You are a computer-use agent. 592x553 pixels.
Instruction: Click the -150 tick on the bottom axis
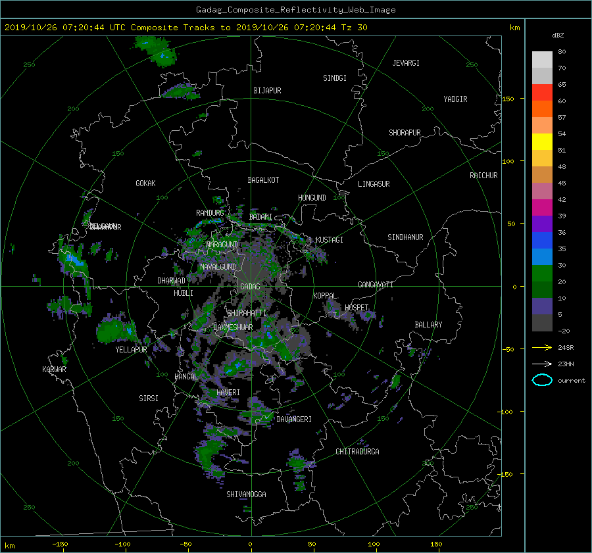coord(60,544)
